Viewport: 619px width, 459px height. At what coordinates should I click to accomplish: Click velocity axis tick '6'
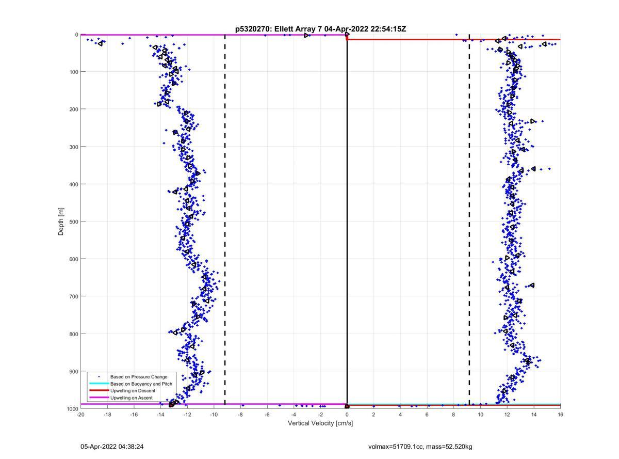point(427,415)
